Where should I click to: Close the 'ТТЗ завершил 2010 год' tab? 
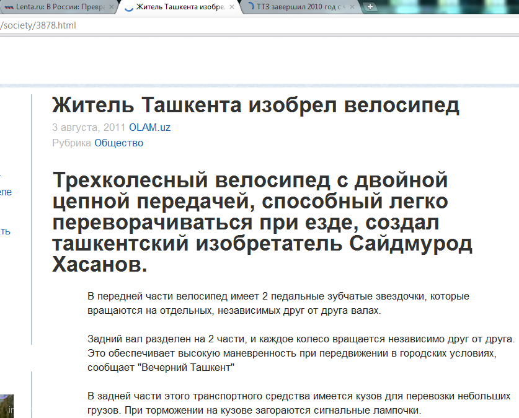point(352,7)
